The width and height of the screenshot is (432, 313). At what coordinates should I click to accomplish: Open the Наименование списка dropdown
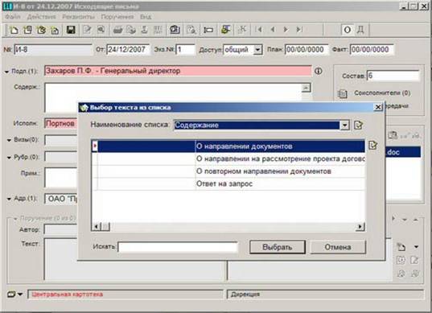point(344,126)
